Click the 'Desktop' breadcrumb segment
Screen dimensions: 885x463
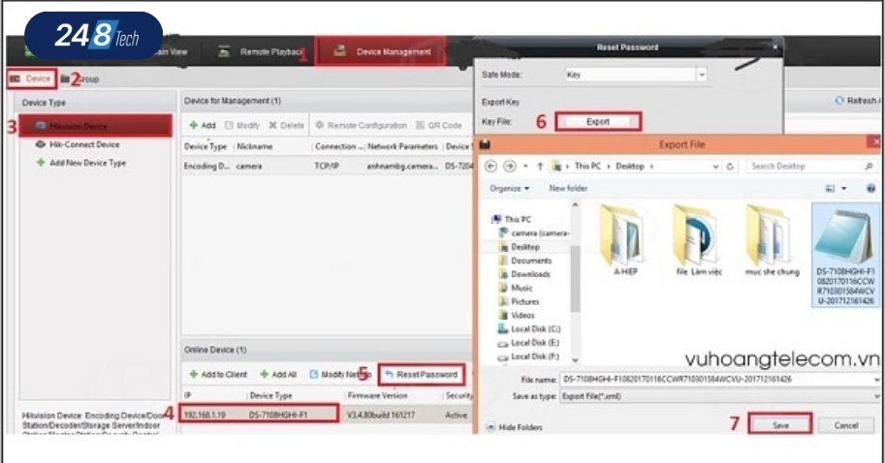click(629, 167)
